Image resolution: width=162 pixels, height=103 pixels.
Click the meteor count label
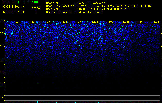point(37,8)
